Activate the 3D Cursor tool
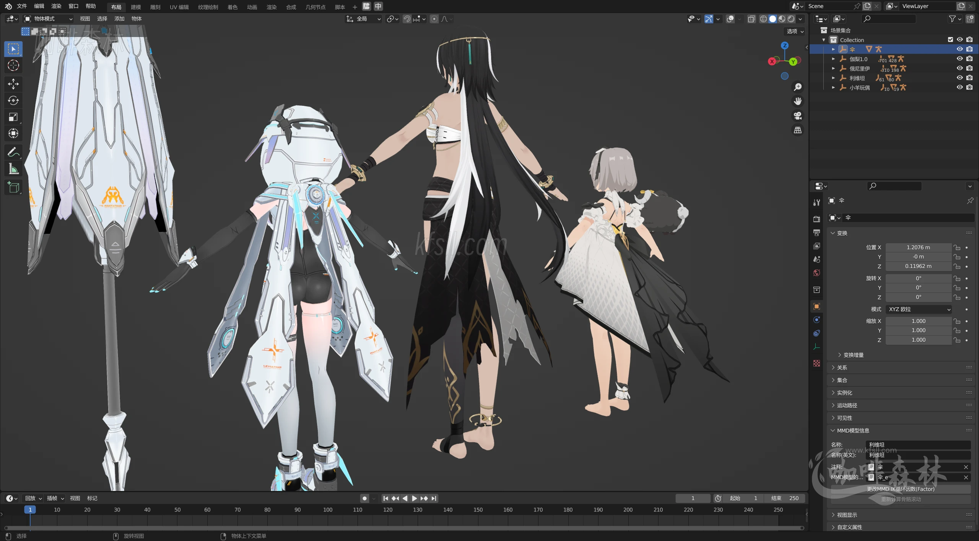979x541 pixels. pos(13,65)
